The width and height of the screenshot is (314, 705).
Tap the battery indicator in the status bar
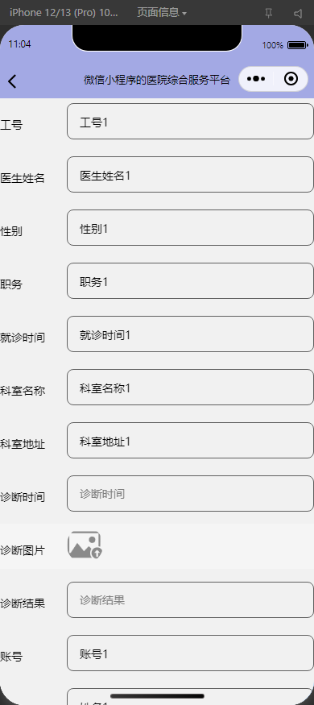297,45
